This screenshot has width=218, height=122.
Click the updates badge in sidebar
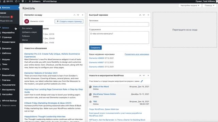[12, 17]
